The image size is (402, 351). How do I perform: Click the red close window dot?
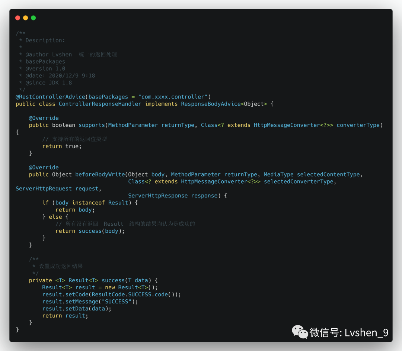coord(17,18)
